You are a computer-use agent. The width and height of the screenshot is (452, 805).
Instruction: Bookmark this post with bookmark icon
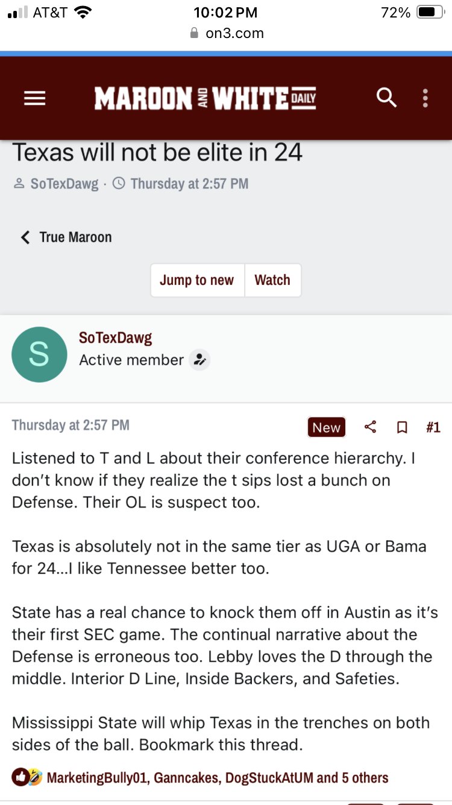tap(402, 427)
